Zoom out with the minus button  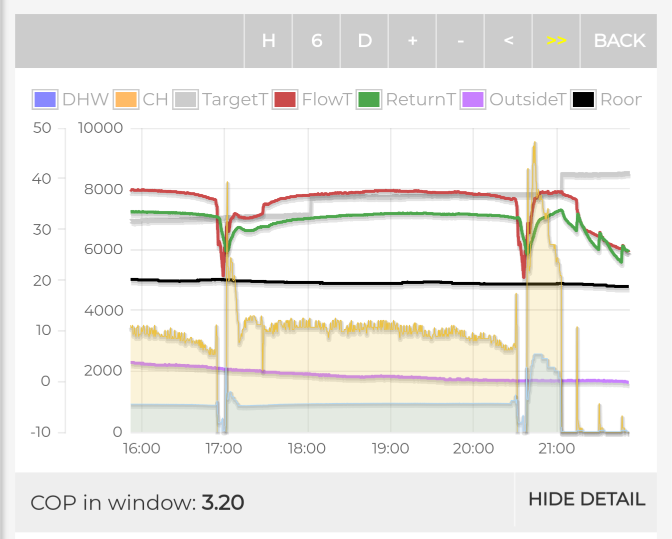460,40
